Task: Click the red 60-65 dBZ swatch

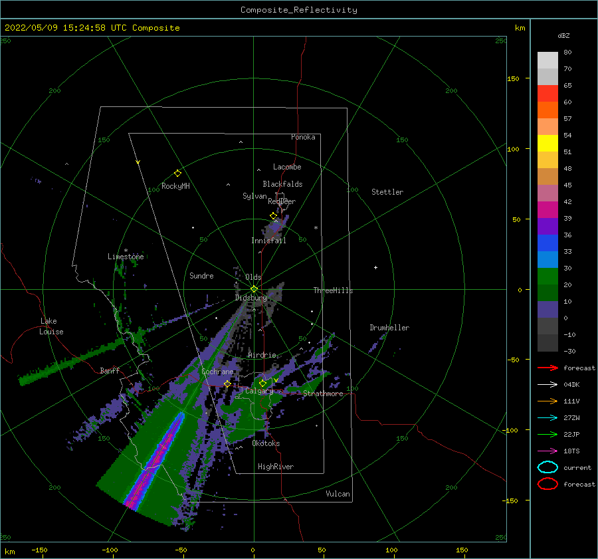Action: (x=548, y=94)
